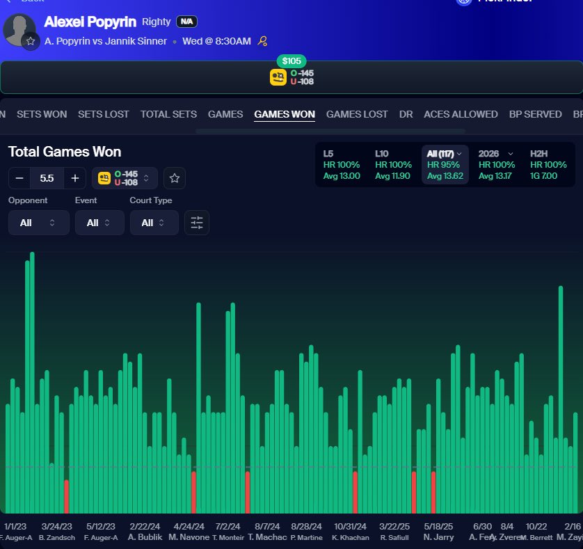The height and width of the screenshot is (549, 583).
Task: Click the 'M. Navone' opponent label
Action: click(189, 537)
